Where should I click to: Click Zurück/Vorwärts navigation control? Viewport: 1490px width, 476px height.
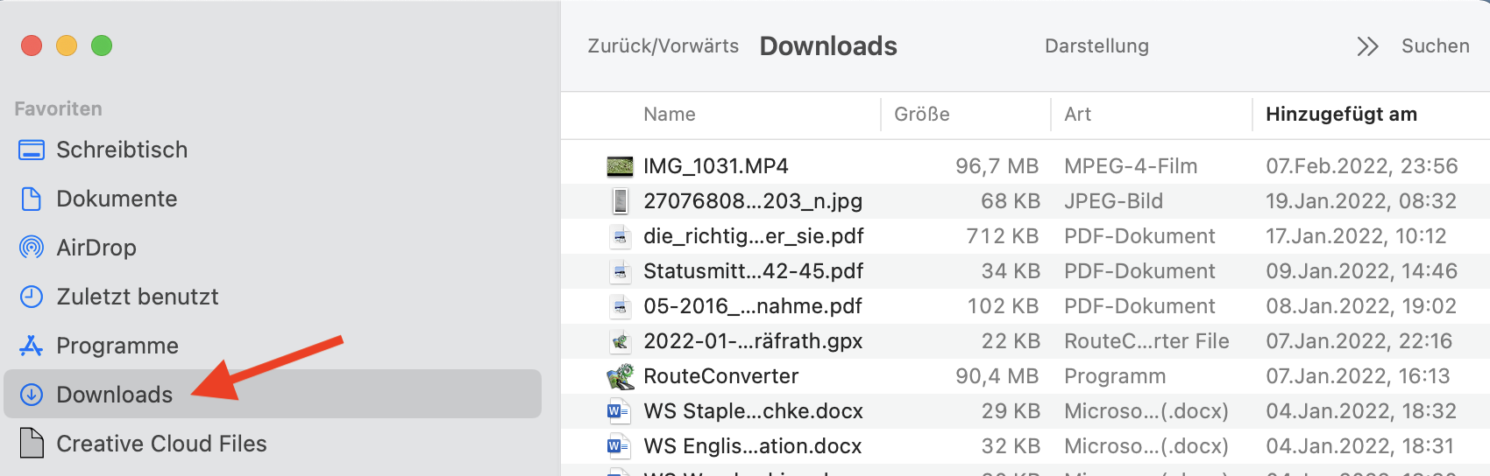(663, 46)
